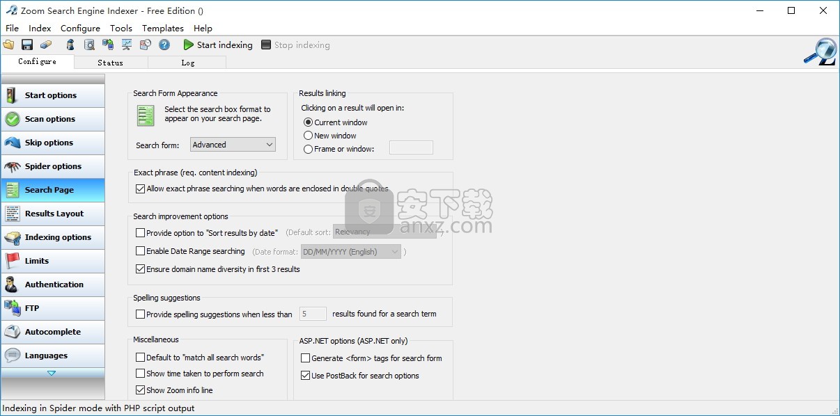The image size is (840, 416).
Task: Click the person figure toolbar icon
Action: pyautogui.click(x=70, y=45)
